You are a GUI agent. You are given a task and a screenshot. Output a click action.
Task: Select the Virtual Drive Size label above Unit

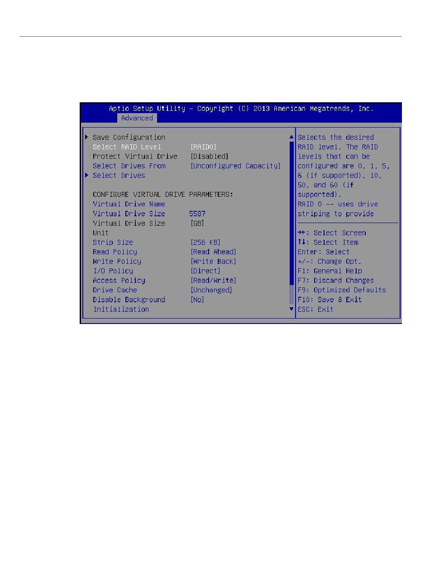pos(129,223)
